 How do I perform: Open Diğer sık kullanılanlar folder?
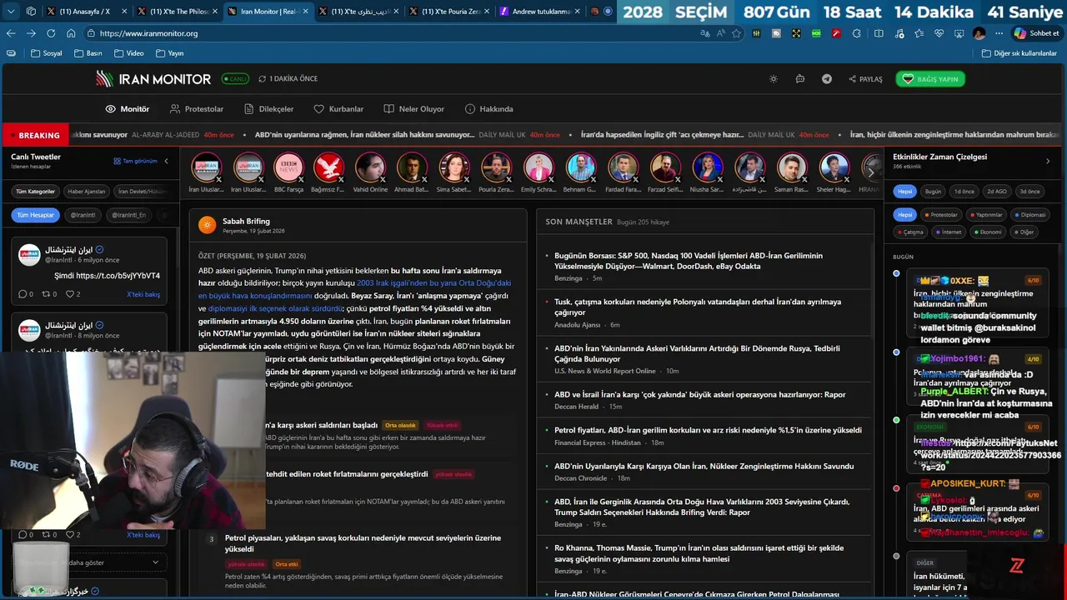point(1019,53)
